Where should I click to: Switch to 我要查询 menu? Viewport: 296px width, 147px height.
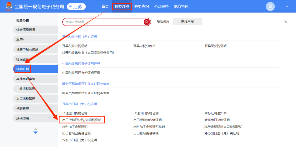coord(141,6)
